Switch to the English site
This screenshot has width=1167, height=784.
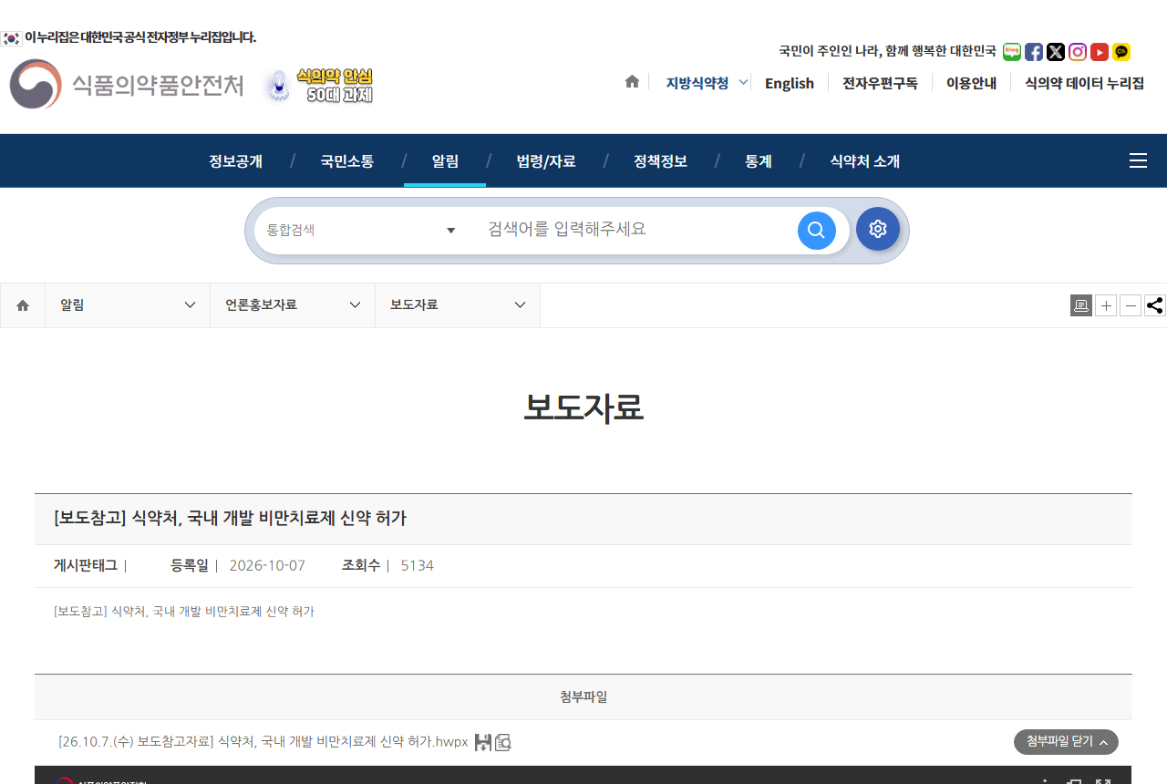point(790,83)
